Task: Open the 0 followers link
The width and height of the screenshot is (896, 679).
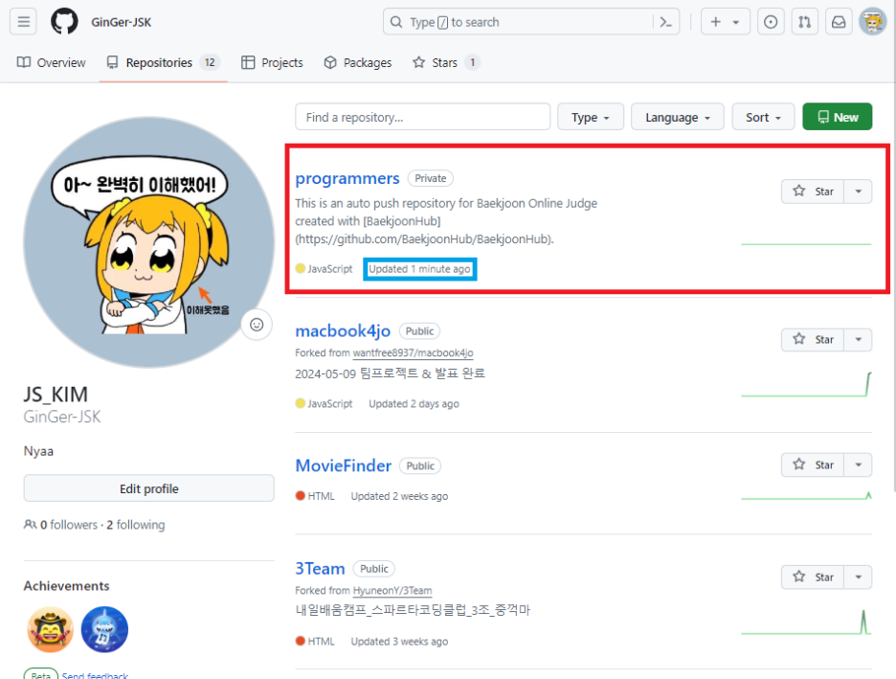Action: [x=69, y=525]
